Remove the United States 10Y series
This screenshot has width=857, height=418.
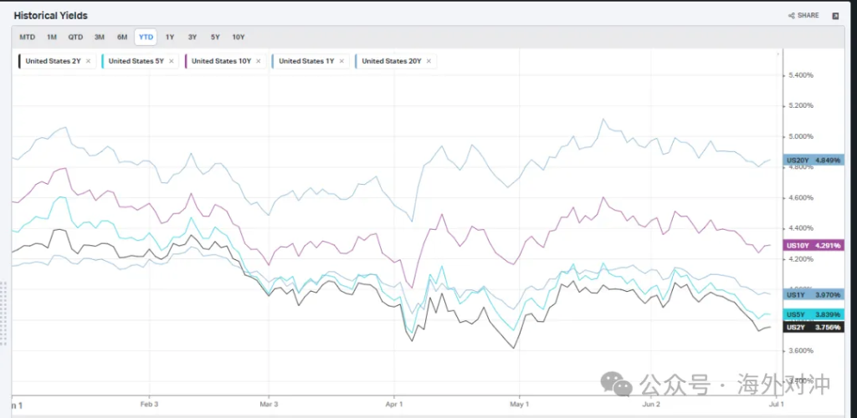[x=258, y=61]
